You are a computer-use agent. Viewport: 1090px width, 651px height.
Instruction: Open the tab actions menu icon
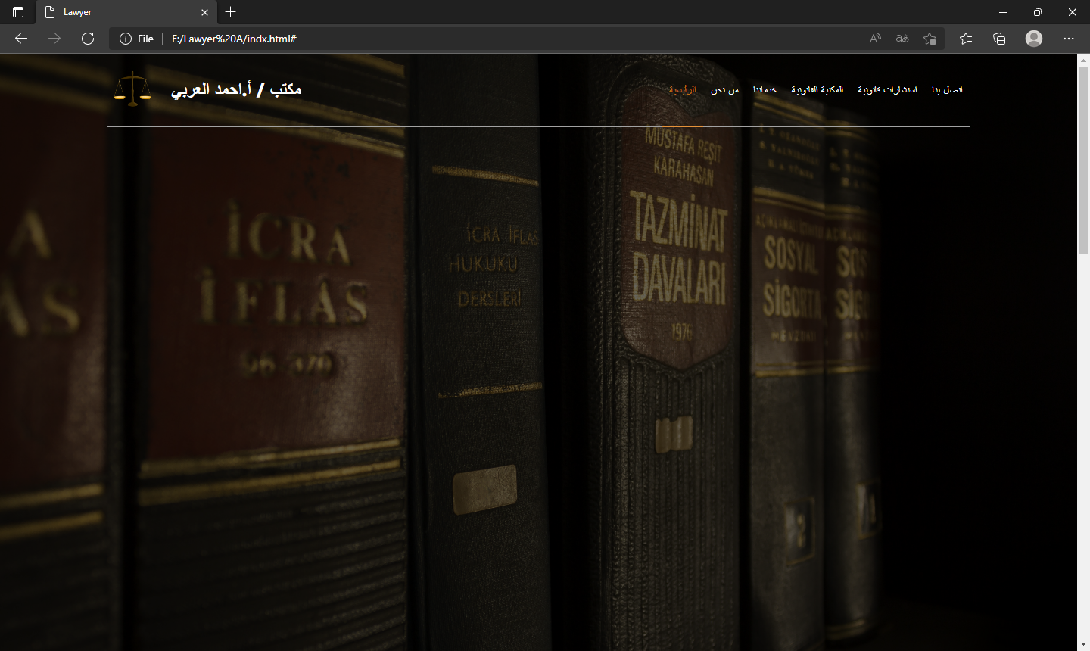pos(18,12)
